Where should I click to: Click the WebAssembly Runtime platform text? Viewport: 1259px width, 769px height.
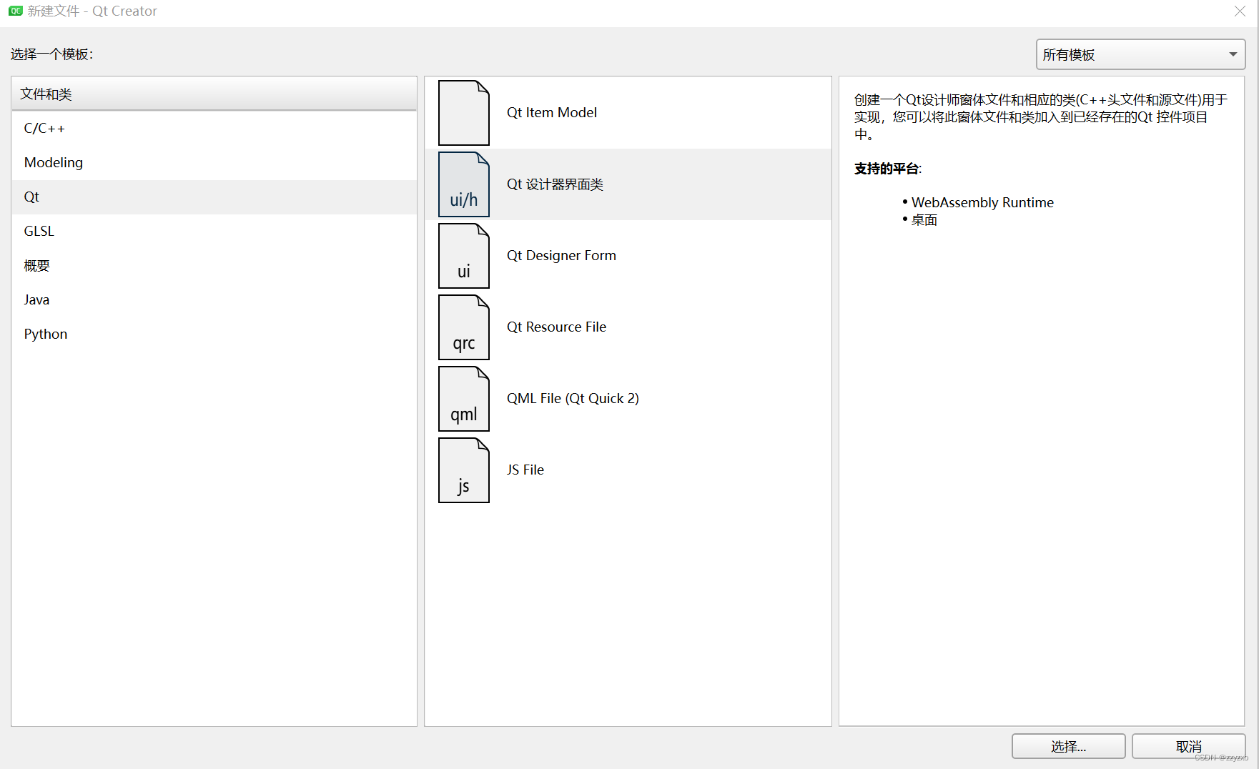click(982, 202)
